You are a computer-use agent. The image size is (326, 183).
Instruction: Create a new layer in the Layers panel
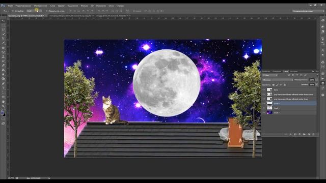pyautogui.click(x=309, y=134)
